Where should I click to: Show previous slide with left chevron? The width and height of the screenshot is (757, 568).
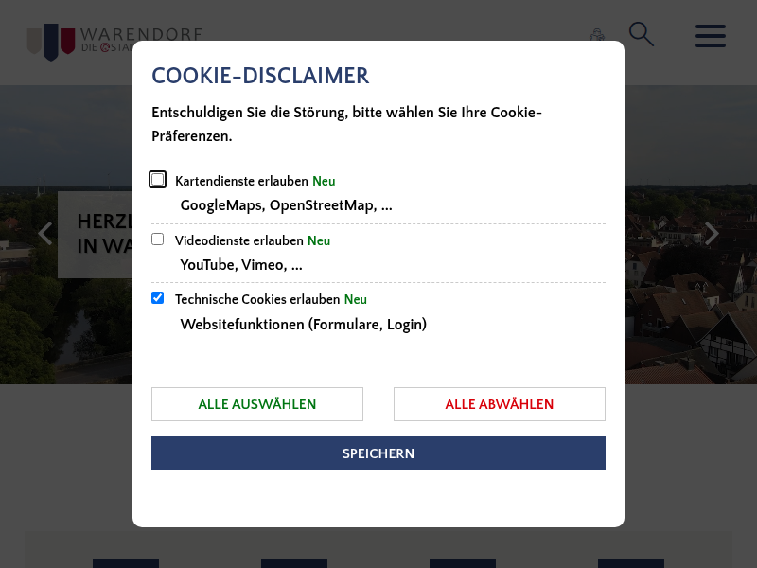pos(45,234)
